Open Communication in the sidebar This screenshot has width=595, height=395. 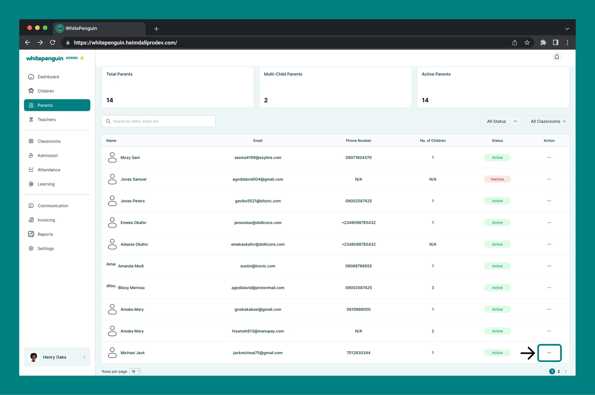[x=57, y=206]
